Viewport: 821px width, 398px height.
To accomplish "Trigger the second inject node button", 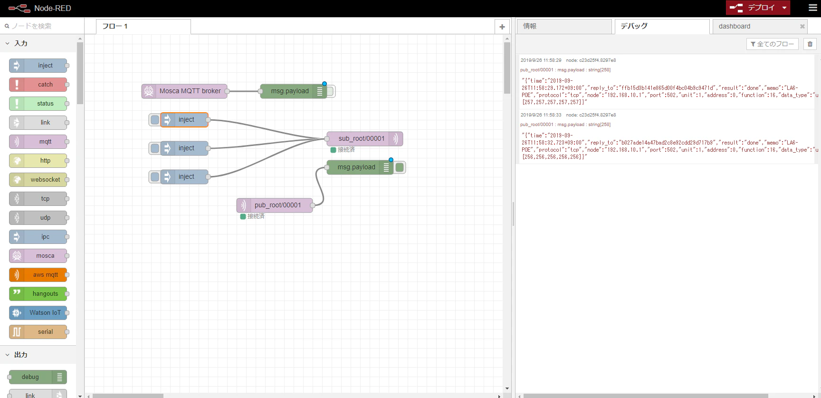I will 155,148.
